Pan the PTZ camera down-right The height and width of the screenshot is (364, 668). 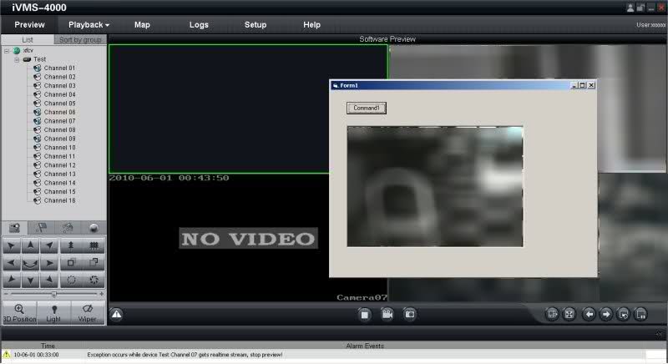click(x=49, y=281)
